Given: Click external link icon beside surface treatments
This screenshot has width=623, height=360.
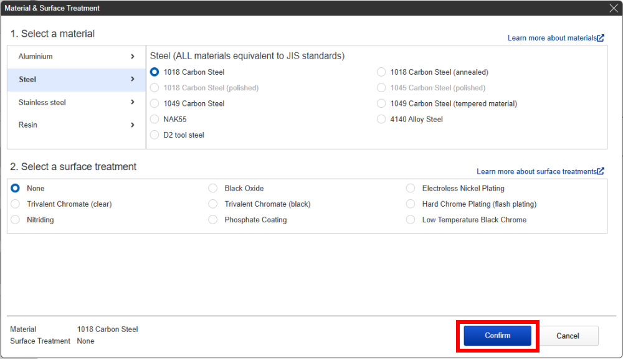Looking at the screenshot, I should tap(601, 171).
